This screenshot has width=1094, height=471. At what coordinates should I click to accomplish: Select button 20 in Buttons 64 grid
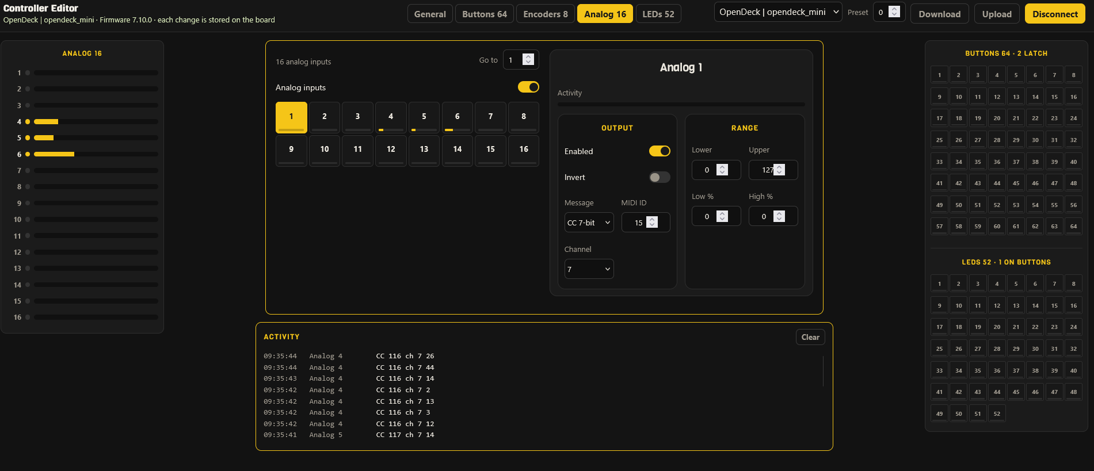pos(997,118)
